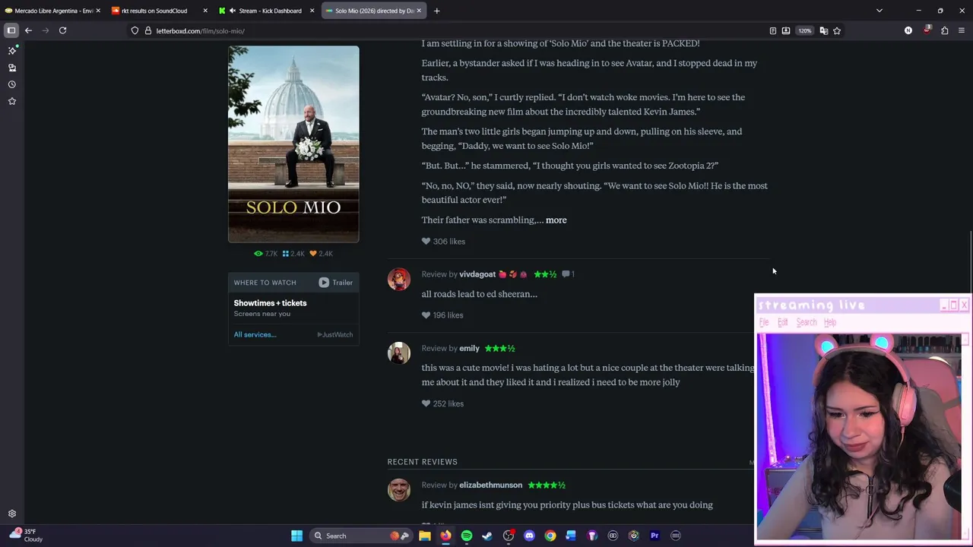Open comments on vivdagoat's review

tap(568, 274)
